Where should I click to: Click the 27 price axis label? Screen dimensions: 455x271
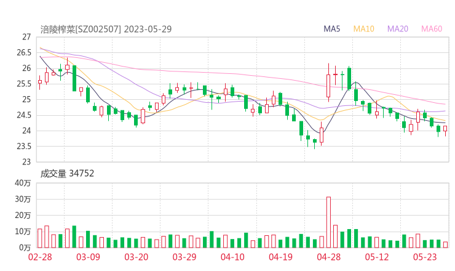click(26, 37)
